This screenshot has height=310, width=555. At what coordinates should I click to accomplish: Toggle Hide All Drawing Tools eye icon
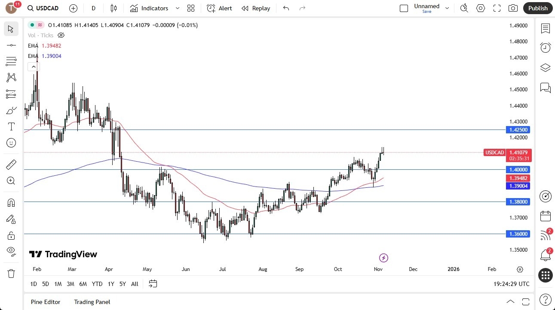click(x=11, y=251)
